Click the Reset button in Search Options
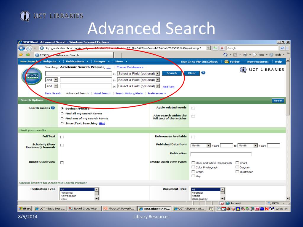 (278, 100)
